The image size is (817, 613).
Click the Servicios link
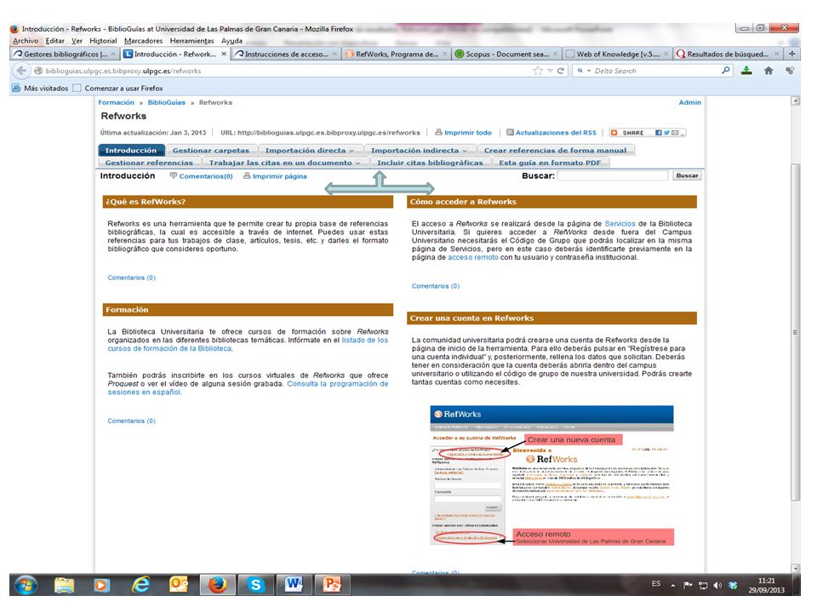[x=620, y=224]
